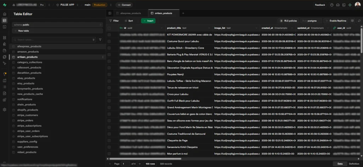
Task: Check the row for Tenue de naissance en tricot
Action: click(x=109, y=88)
